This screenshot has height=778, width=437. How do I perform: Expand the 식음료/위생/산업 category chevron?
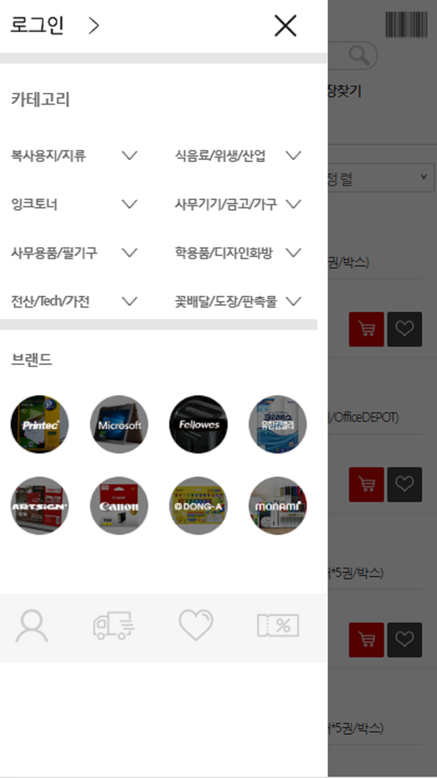point(293,155)
